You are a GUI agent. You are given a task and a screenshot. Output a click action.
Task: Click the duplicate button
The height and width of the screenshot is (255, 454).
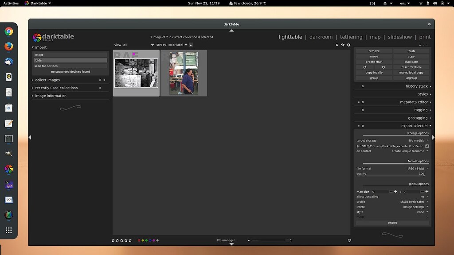[411, 62]
